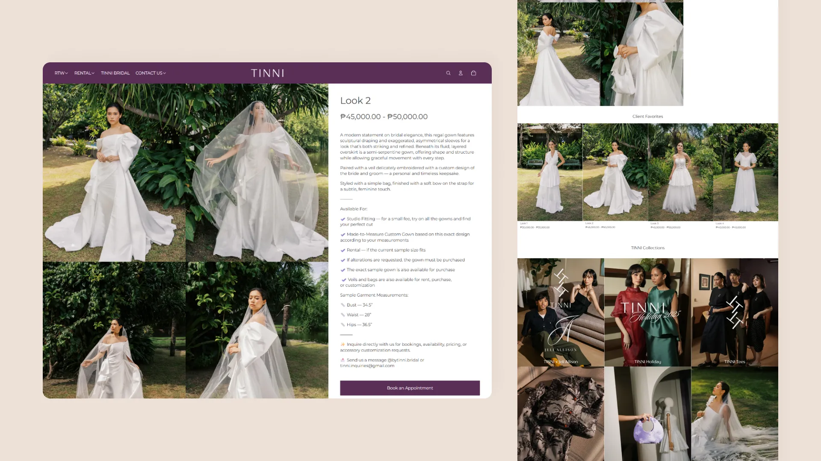Expand the RTW dropdown menu

(x=61, y=73)
